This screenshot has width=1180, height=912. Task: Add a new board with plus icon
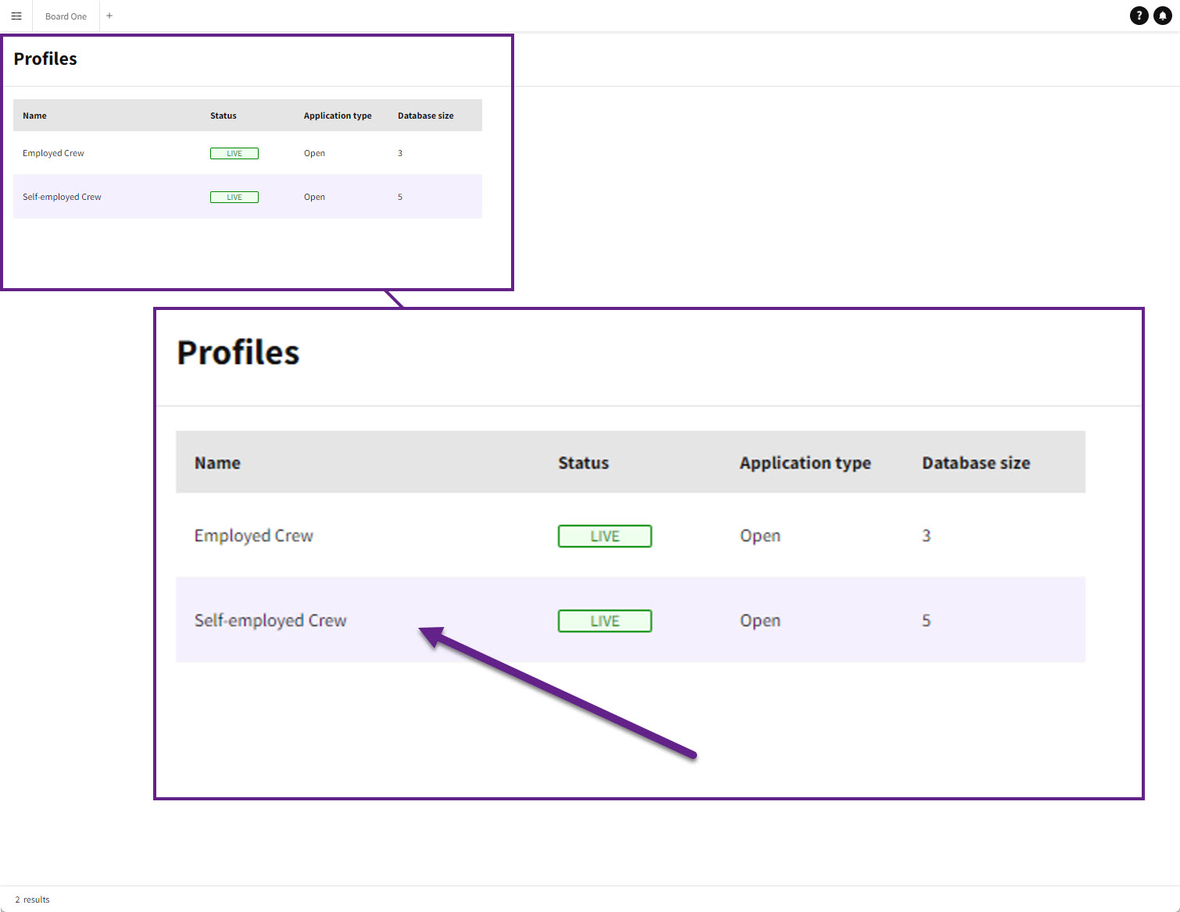(109, 16)
